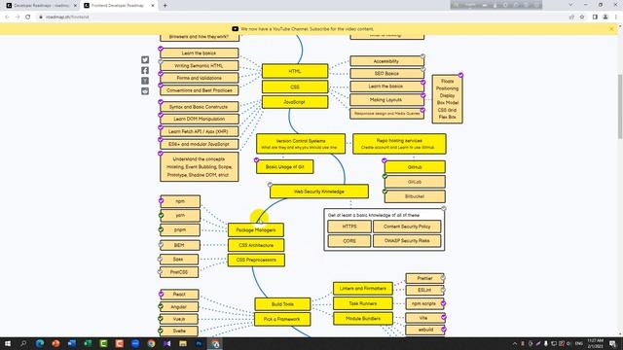This screenshot has width=623, height=350.
Task: Open the Repo hosting services node
Action: pos(399,144)
